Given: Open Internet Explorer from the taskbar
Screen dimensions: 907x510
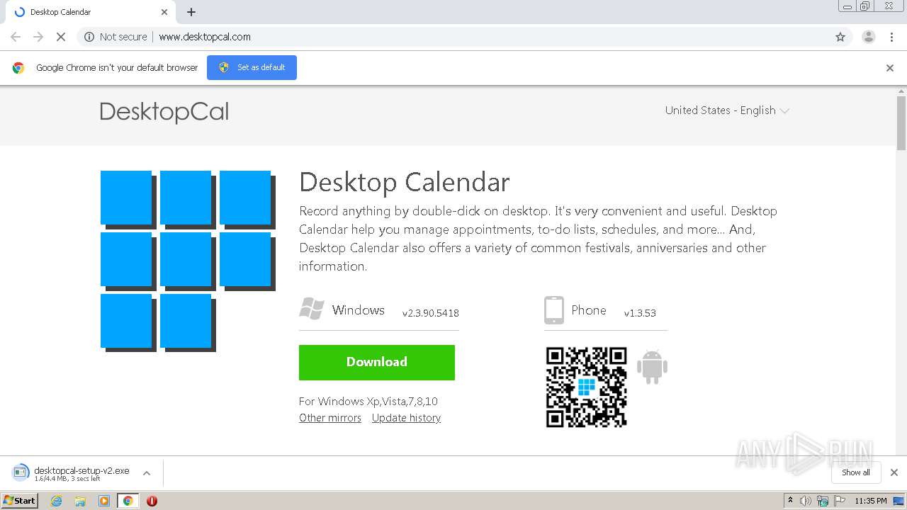Looking at the screenshot, I should point(56,501).
